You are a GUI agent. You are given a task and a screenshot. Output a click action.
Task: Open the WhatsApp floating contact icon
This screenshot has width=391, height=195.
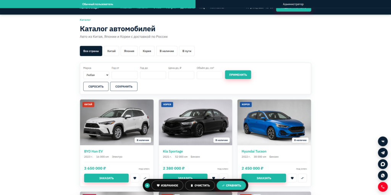click(383, 176)
